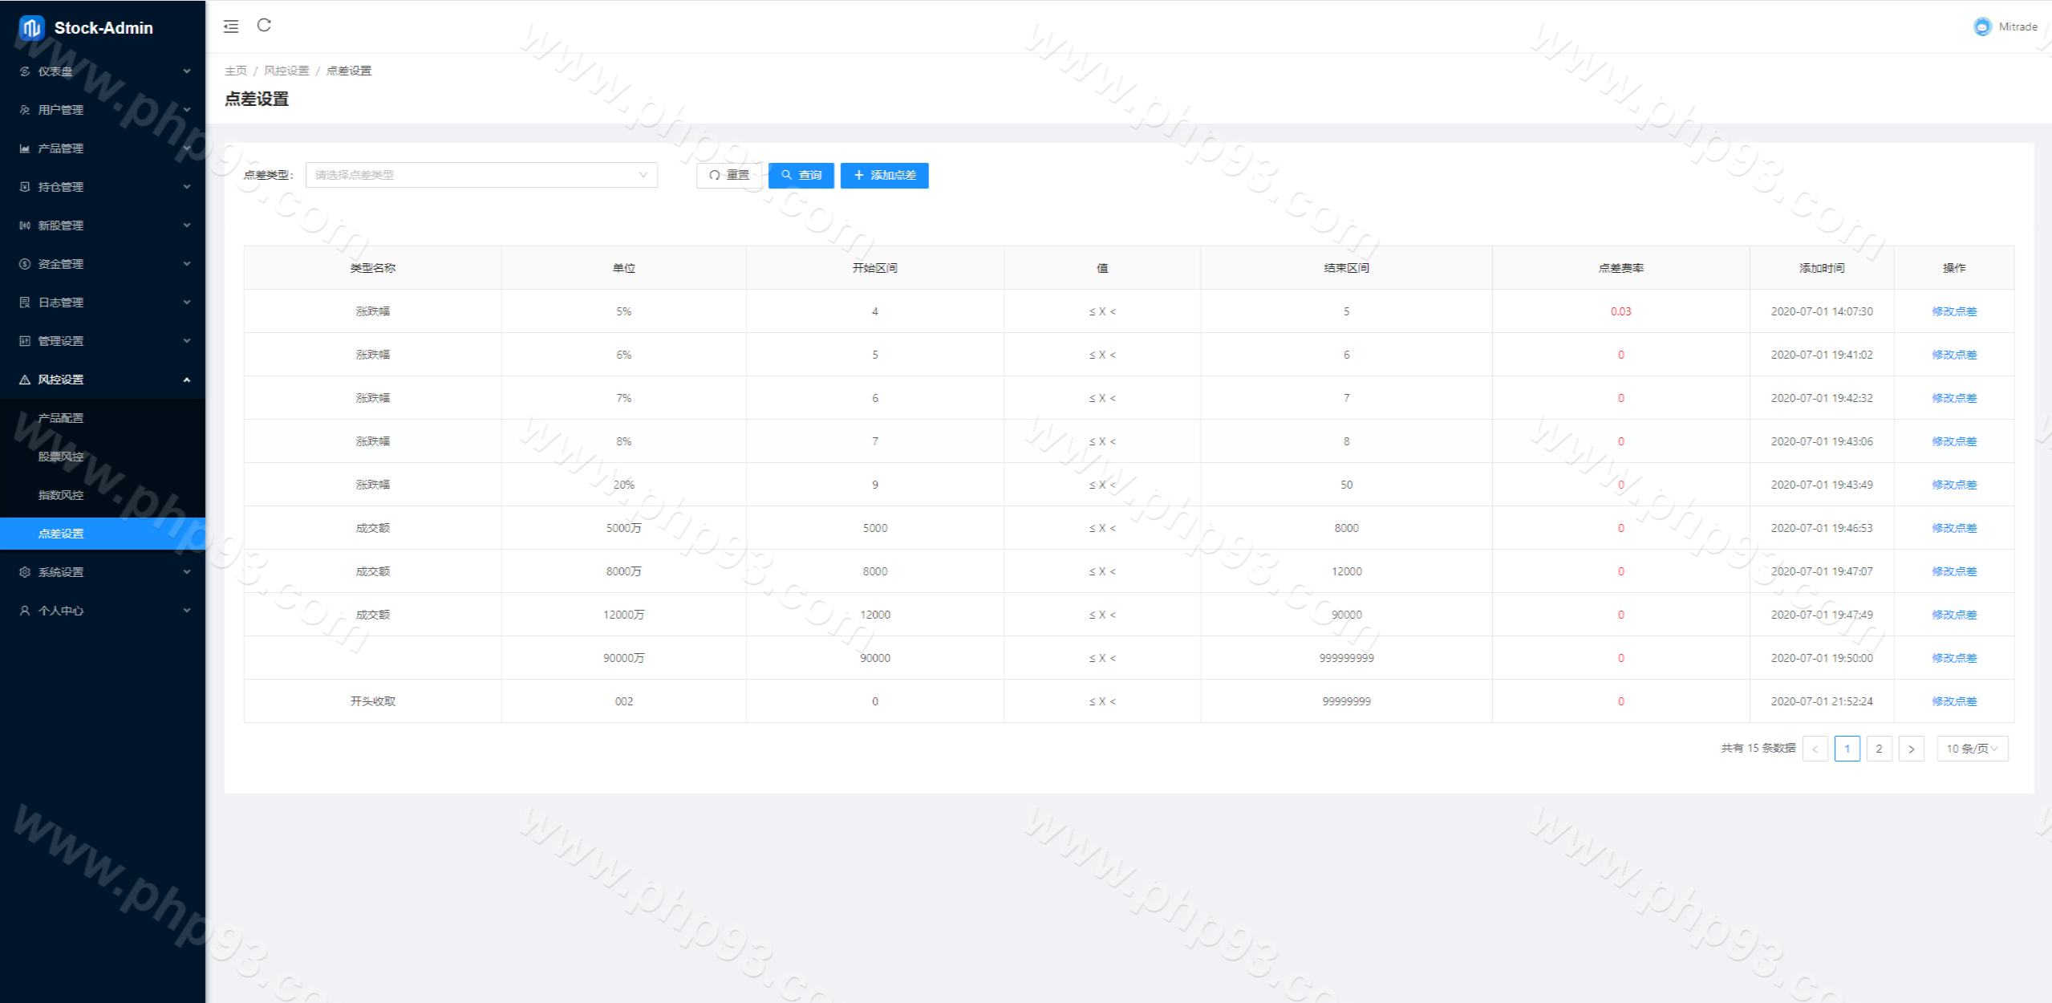Click the Stock-Admin logo icon
This screenshot has width=2052, height=1003.
pos(31,28)
